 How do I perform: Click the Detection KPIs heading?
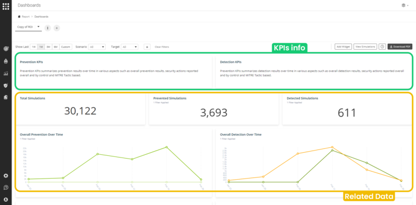tap(231, 62)
